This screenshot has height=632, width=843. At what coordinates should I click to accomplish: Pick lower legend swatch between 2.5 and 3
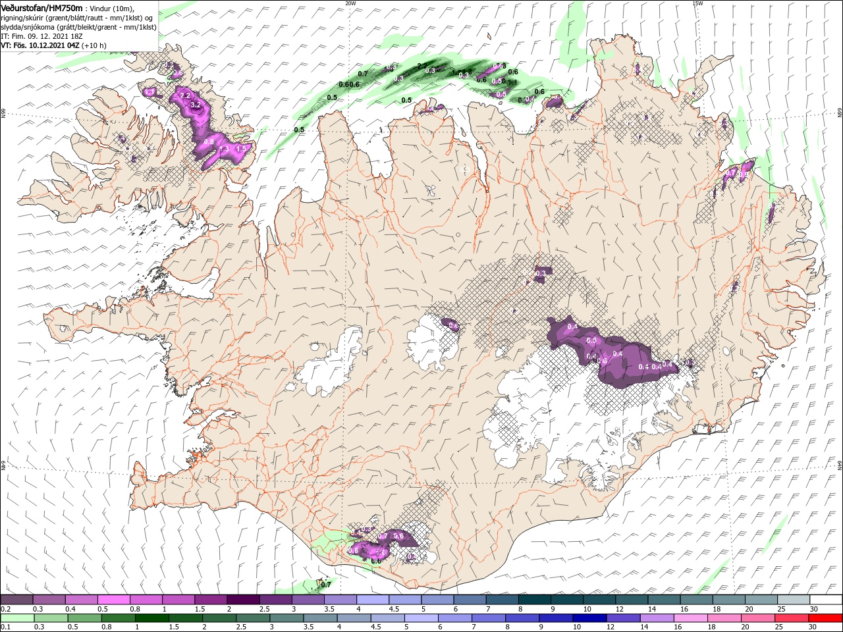point(254,618)
